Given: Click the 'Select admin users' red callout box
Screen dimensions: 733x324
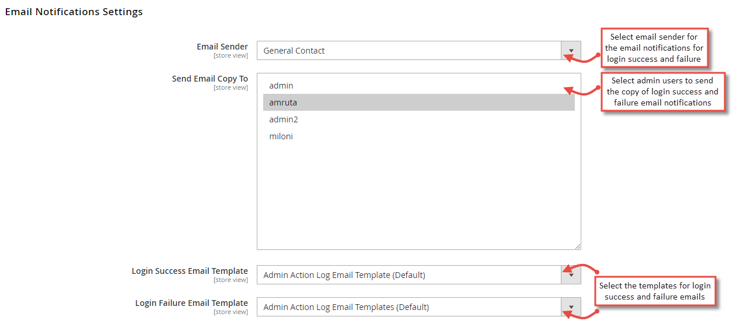Looking at the screenshot, I should 662,91.
